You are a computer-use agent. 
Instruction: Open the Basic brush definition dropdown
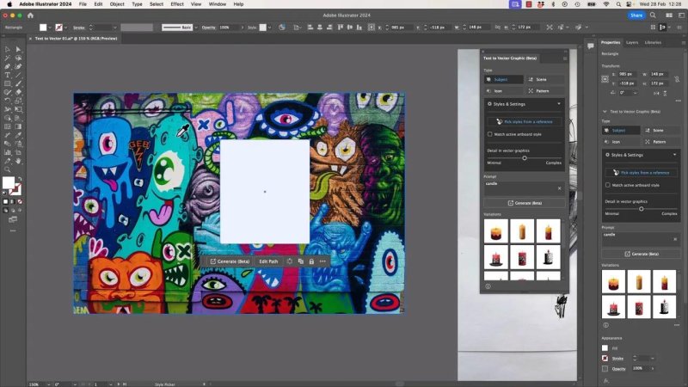[196, 28]
